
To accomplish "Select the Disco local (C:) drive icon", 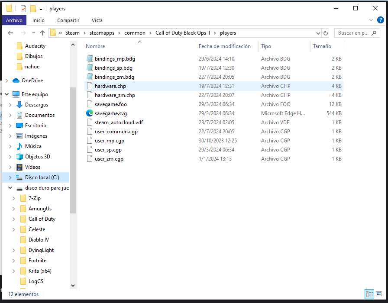I will click(19, 177).
